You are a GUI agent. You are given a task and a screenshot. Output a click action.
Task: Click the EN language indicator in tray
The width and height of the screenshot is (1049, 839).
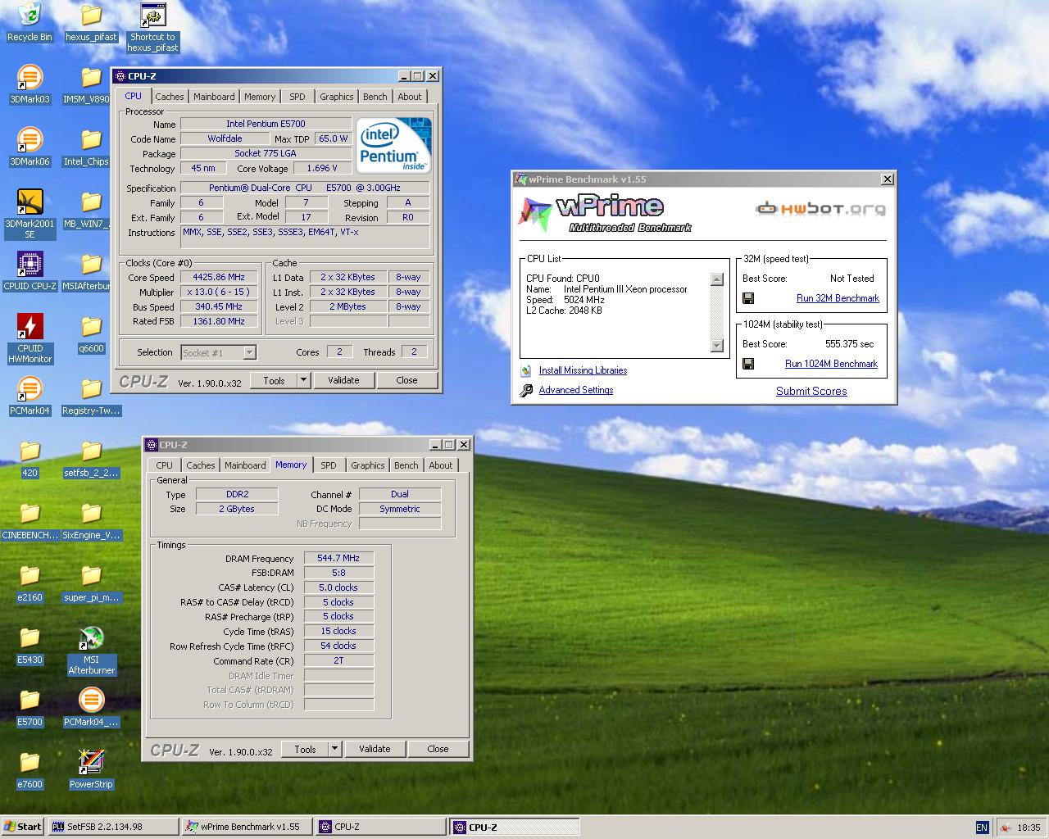[x=982, y=828]
